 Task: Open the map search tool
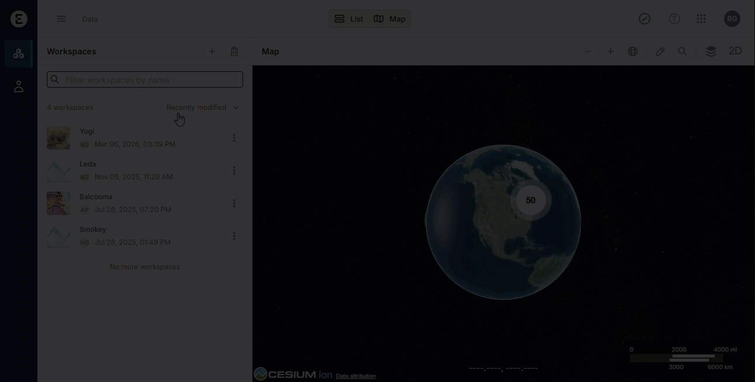click(x=683, y=51)
